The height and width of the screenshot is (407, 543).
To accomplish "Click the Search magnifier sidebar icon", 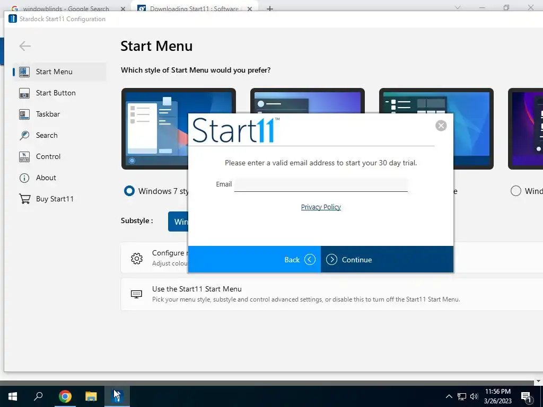I will 24,135.
